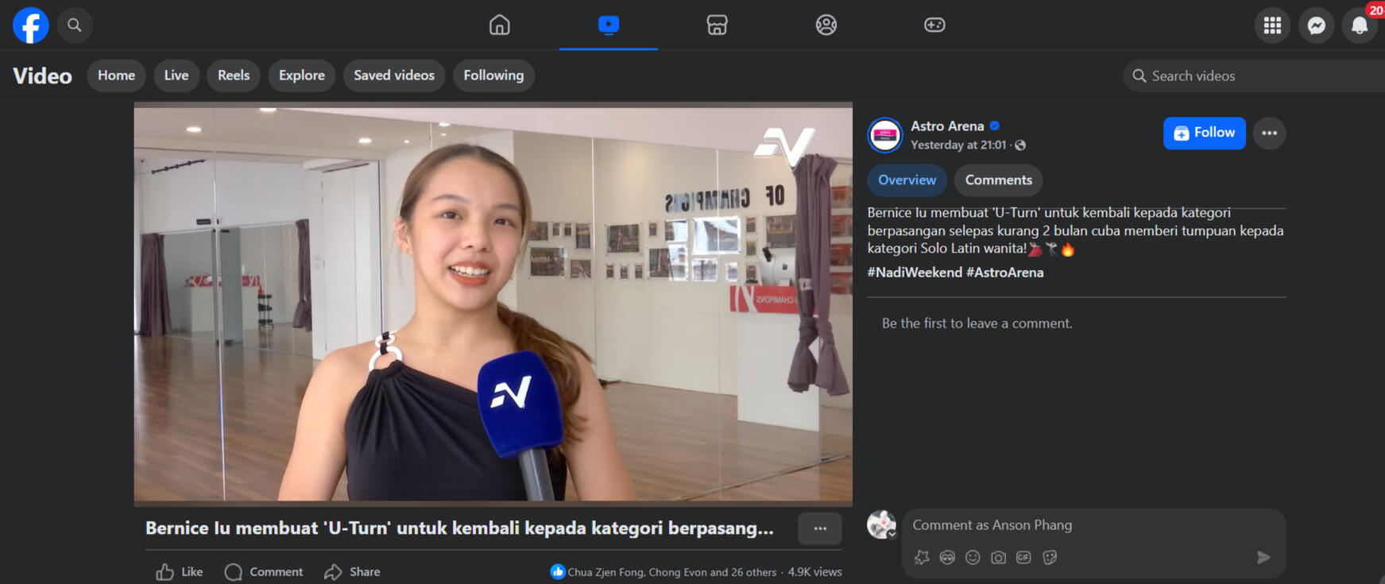The image size is (1385, 584).
Task: Expand the three-dot menu beside video title
Action: pyautogui.click(x=819, y=528)
